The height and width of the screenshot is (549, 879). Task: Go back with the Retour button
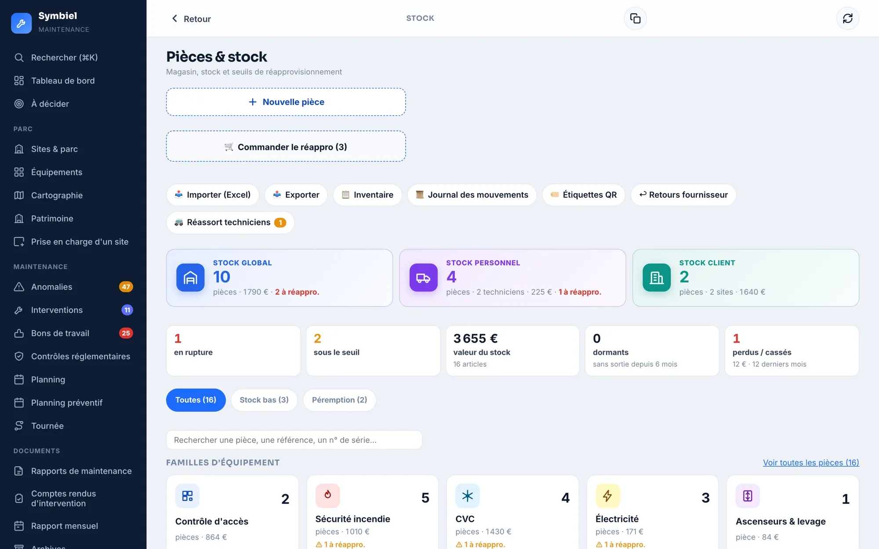click(x=191, y=18)
